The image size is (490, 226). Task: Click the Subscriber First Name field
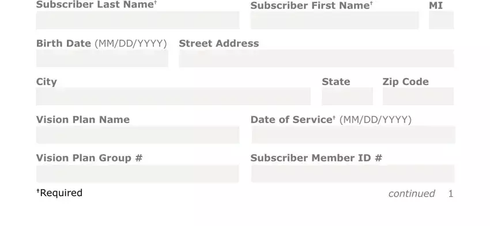pyautogui.click(x=335, y=20)
